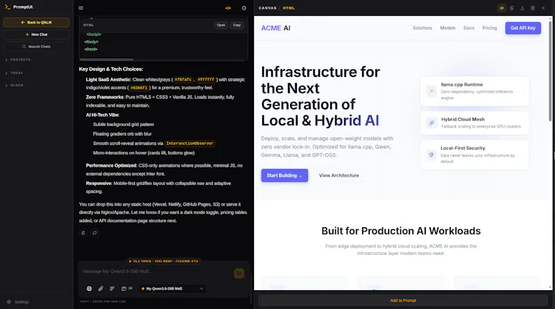Start a New Chat

36,34
